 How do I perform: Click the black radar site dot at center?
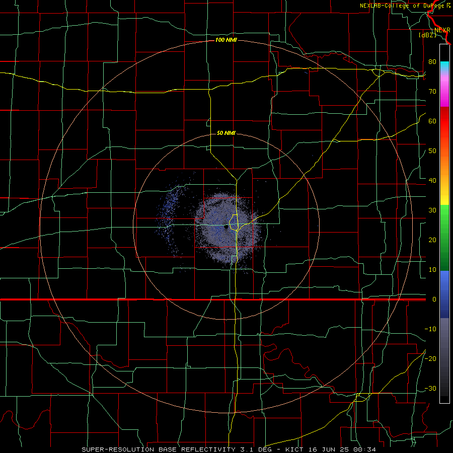point(226,227)
